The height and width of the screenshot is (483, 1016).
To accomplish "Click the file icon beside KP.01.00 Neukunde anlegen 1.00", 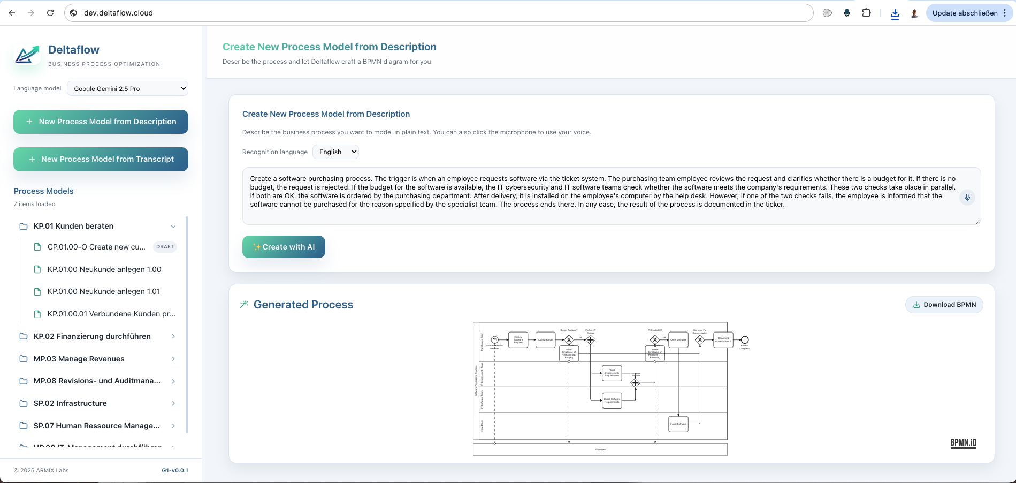I will 37,269.
